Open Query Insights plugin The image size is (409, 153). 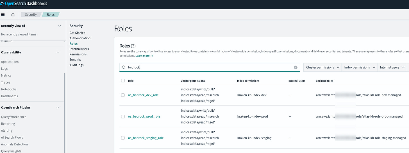click(11, 151)
